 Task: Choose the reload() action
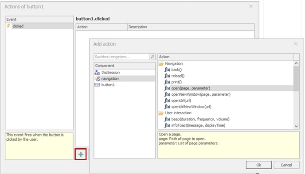coord(178,76)
